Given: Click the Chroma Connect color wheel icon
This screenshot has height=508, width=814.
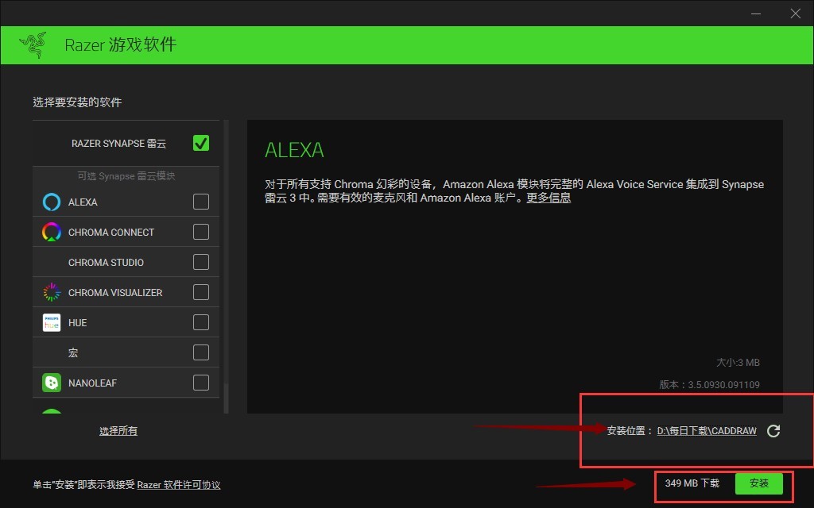Looking at the screenshot, I should 51,232.
